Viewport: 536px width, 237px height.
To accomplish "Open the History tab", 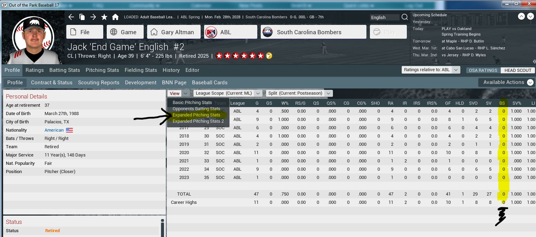I will pyautogui.click(x=171, y=70).
